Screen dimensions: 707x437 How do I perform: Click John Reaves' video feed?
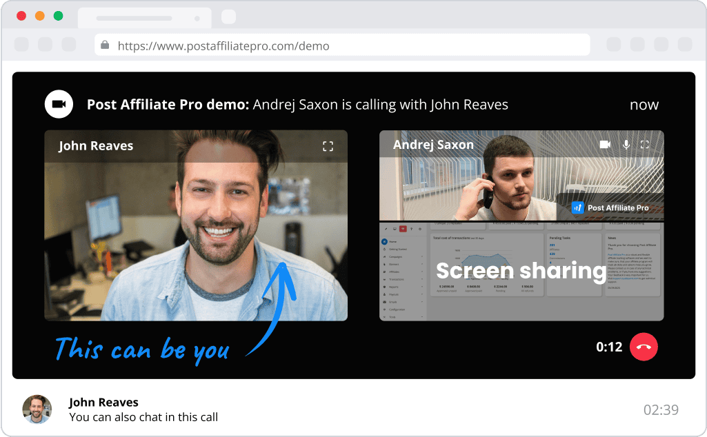click(195, 234)
